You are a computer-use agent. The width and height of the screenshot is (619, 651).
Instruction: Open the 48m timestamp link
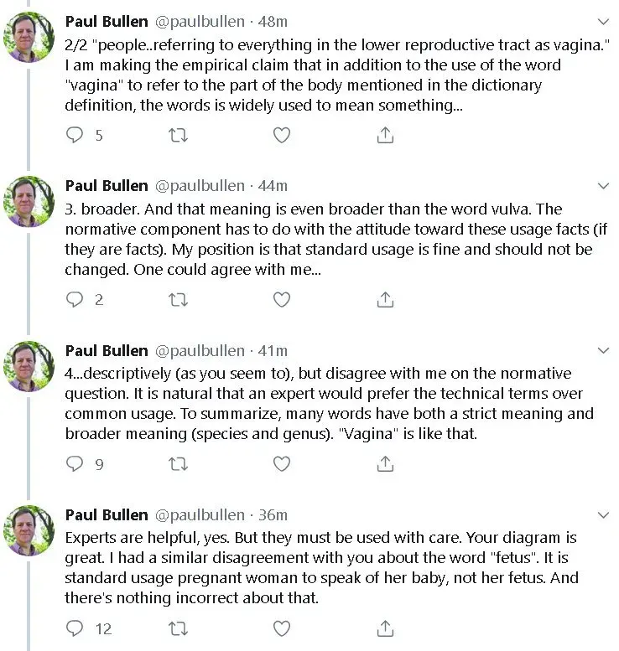[x=273, y=21]
